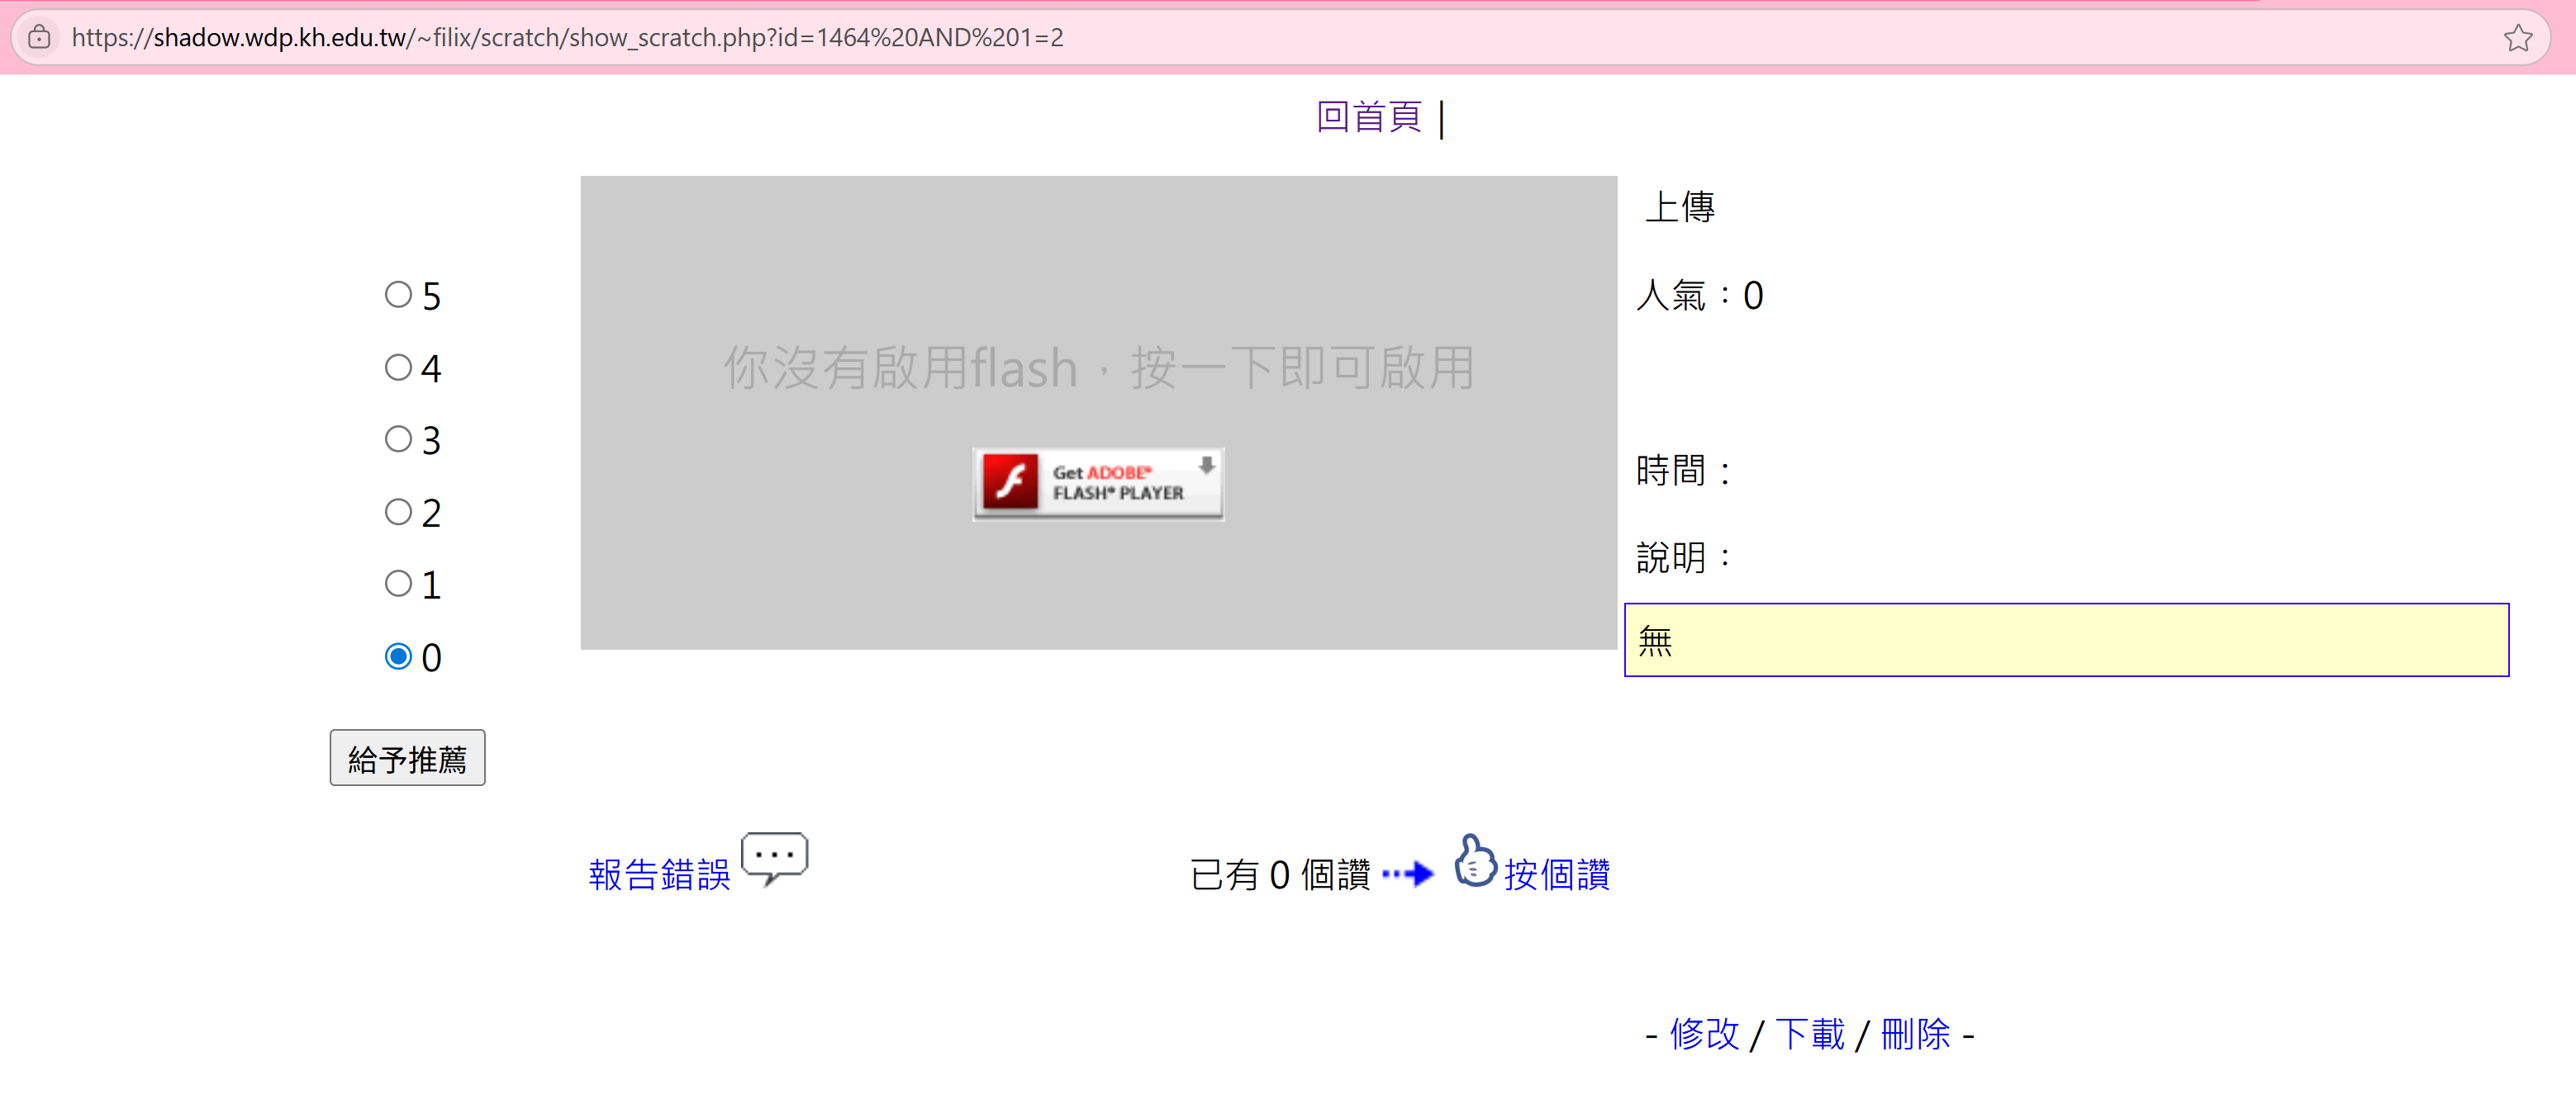Click the 下載 download link
Screen dimensions: 2576x1099
click(1810, 1035)
